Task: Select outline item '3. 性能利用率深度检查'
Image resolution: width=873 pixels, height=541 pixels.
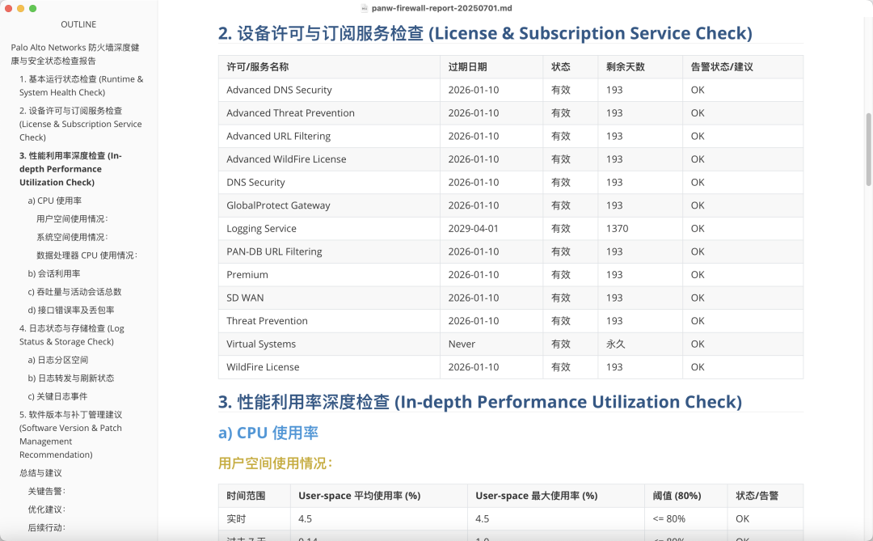Action: pos(70,169)
